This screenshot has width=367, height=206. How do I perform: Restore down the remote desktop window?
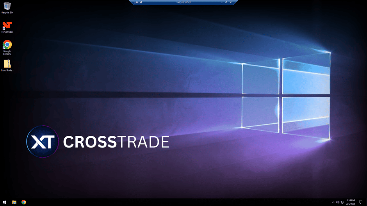tap(226, 2)
